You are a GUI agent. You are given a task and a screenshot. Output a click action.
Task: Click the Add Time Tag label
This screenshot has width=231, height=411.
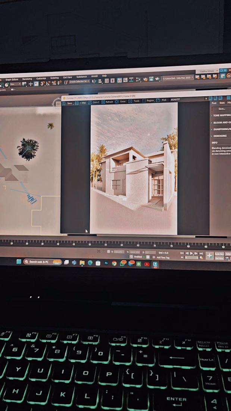(163, 257)
